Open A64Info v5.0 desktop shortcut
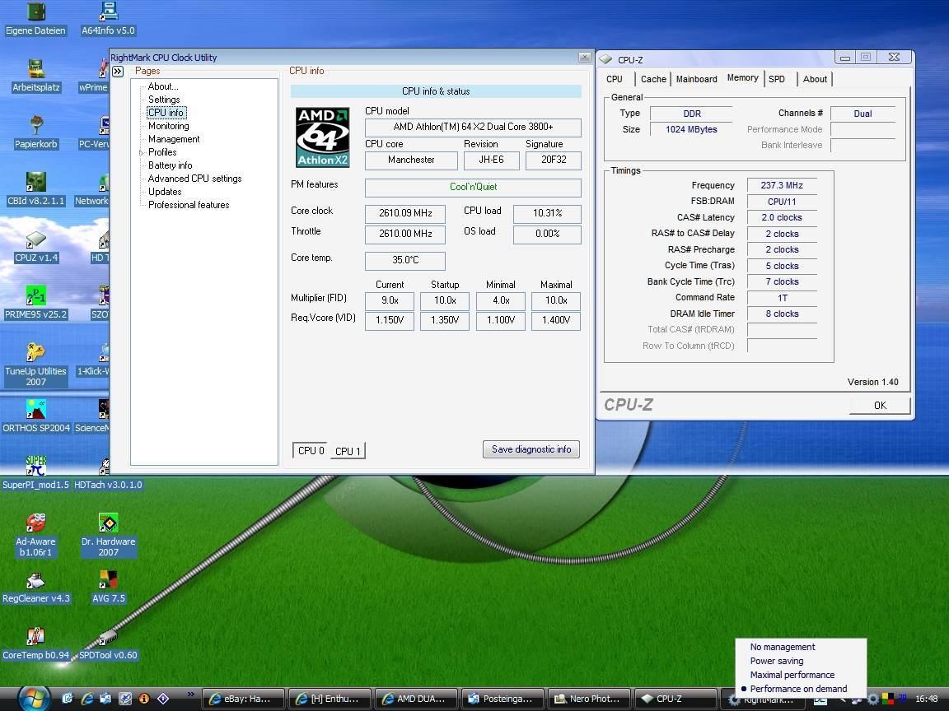 pyautogui.click(x=108, y=20)
